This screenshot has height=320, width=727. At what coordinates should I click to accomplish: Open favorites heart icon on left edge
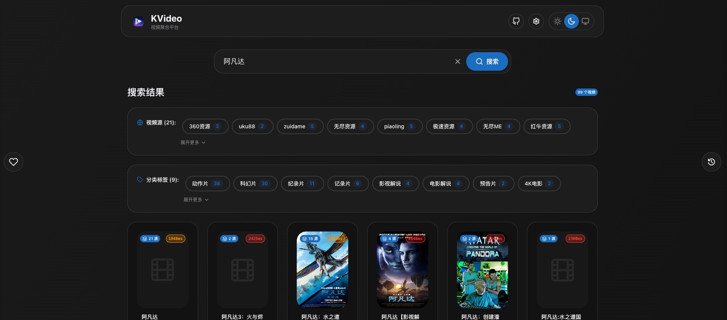click(x=14, y=162)
